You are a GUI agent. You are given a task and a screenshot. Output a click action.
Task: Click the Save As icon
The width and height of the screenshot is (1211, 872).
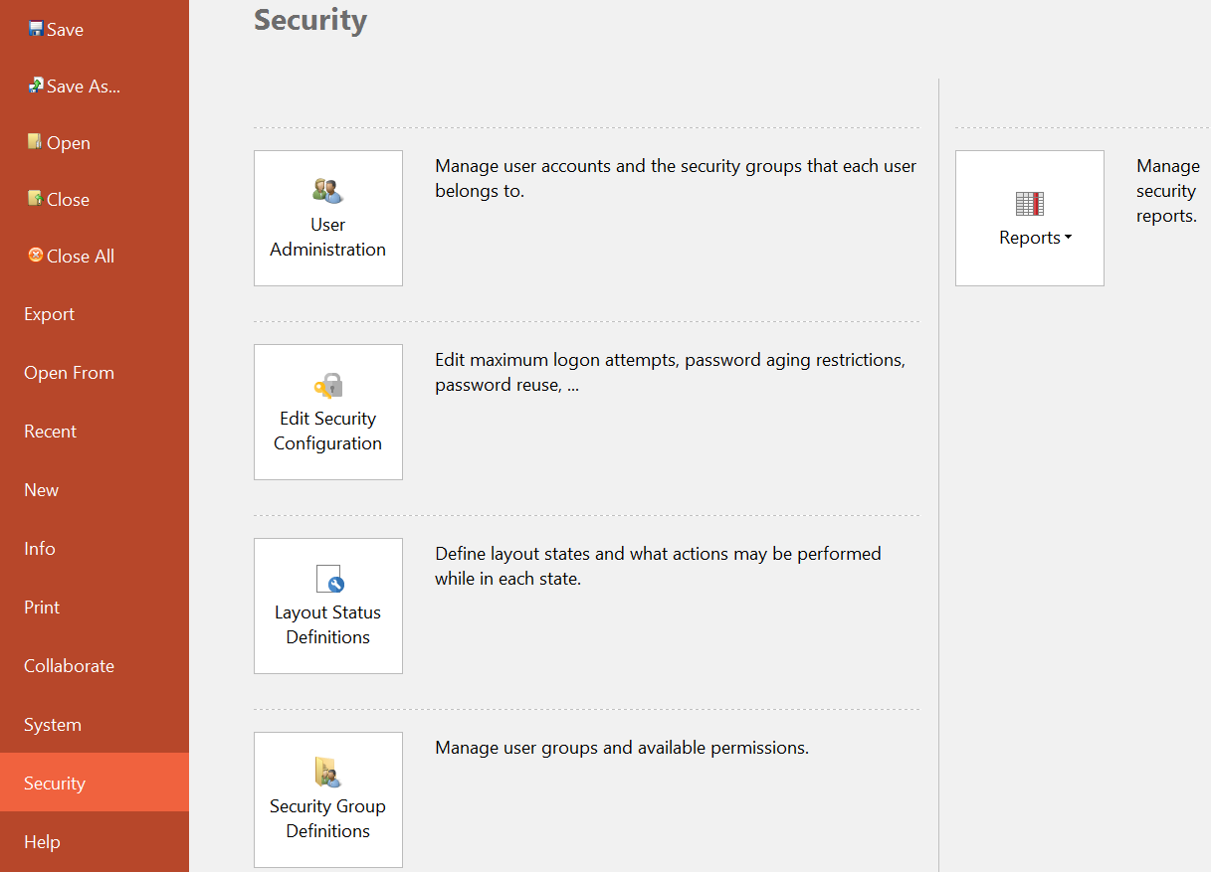(36, 86)
